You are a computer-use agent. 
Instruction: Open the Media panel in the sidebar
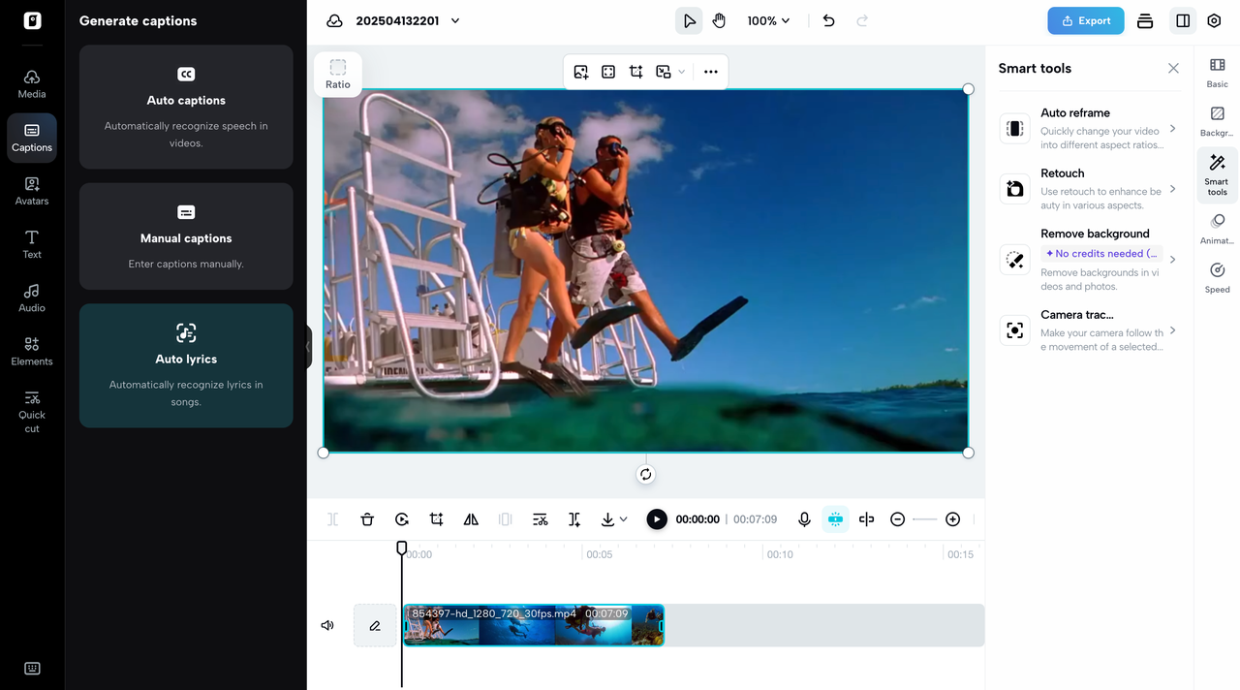31,85
